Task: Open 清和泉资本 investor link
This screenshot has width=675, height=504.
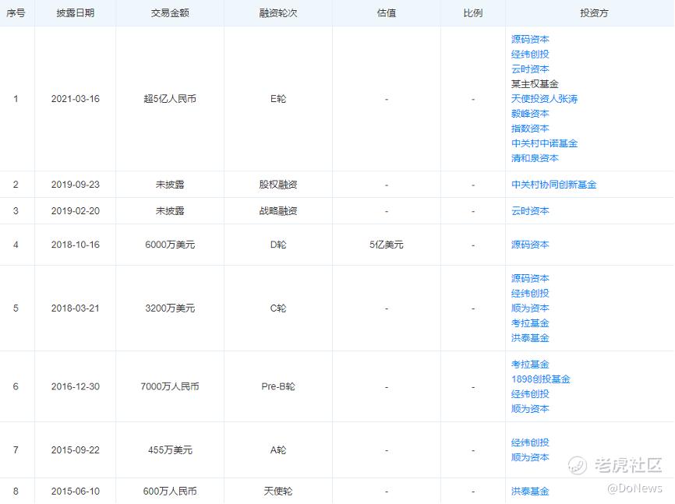Action: [535, 158]
